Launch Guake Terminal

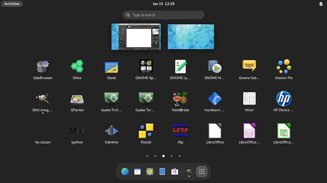(x=146, y=102)
